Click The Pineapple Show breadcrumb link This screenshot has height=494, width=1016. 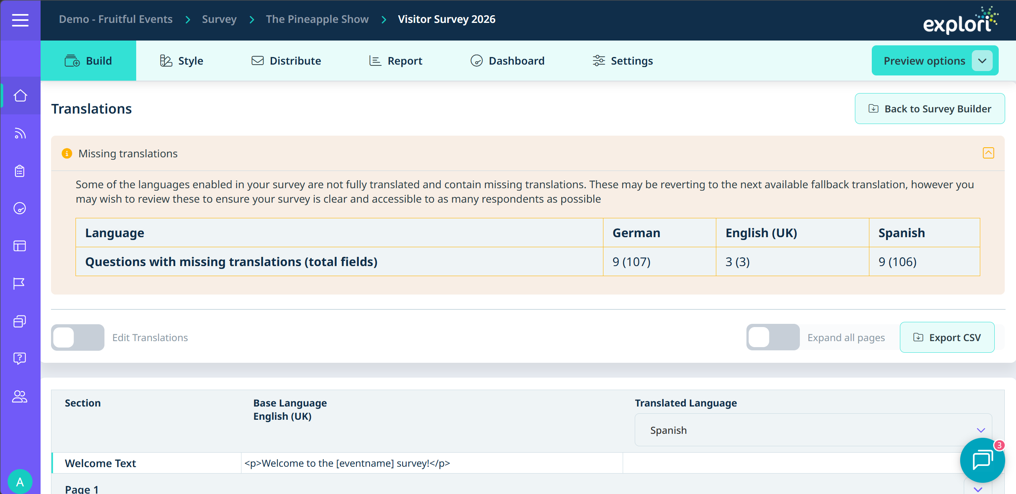[x=317, y=19]
